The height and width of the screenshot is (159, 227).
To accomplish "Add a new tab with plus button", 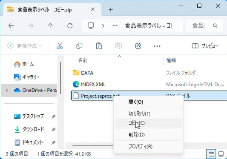I will pos(111,10).
